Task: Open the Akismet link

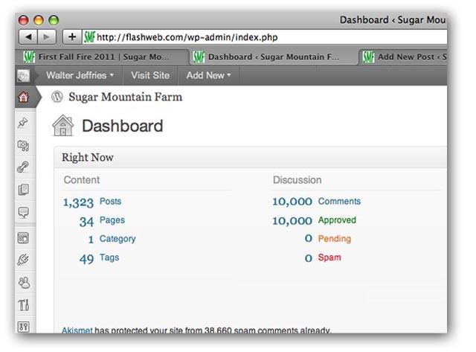Action: 77,330
